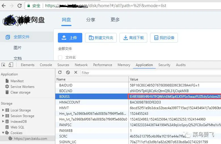Select the SIGNIN_UC cookie row
The image size is (221, 144).
pos(138,142)
